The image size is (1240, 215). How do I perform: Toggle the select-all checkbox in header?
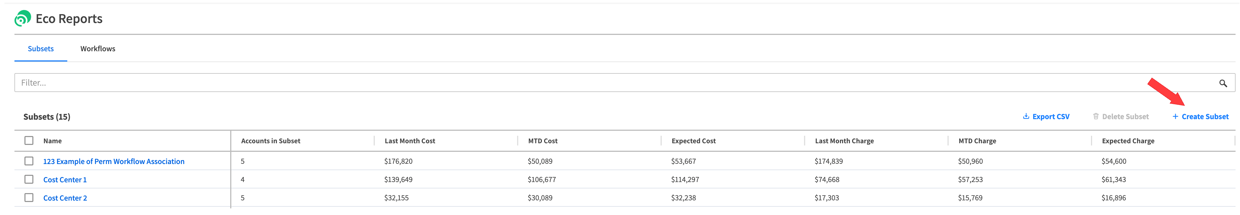29,141
